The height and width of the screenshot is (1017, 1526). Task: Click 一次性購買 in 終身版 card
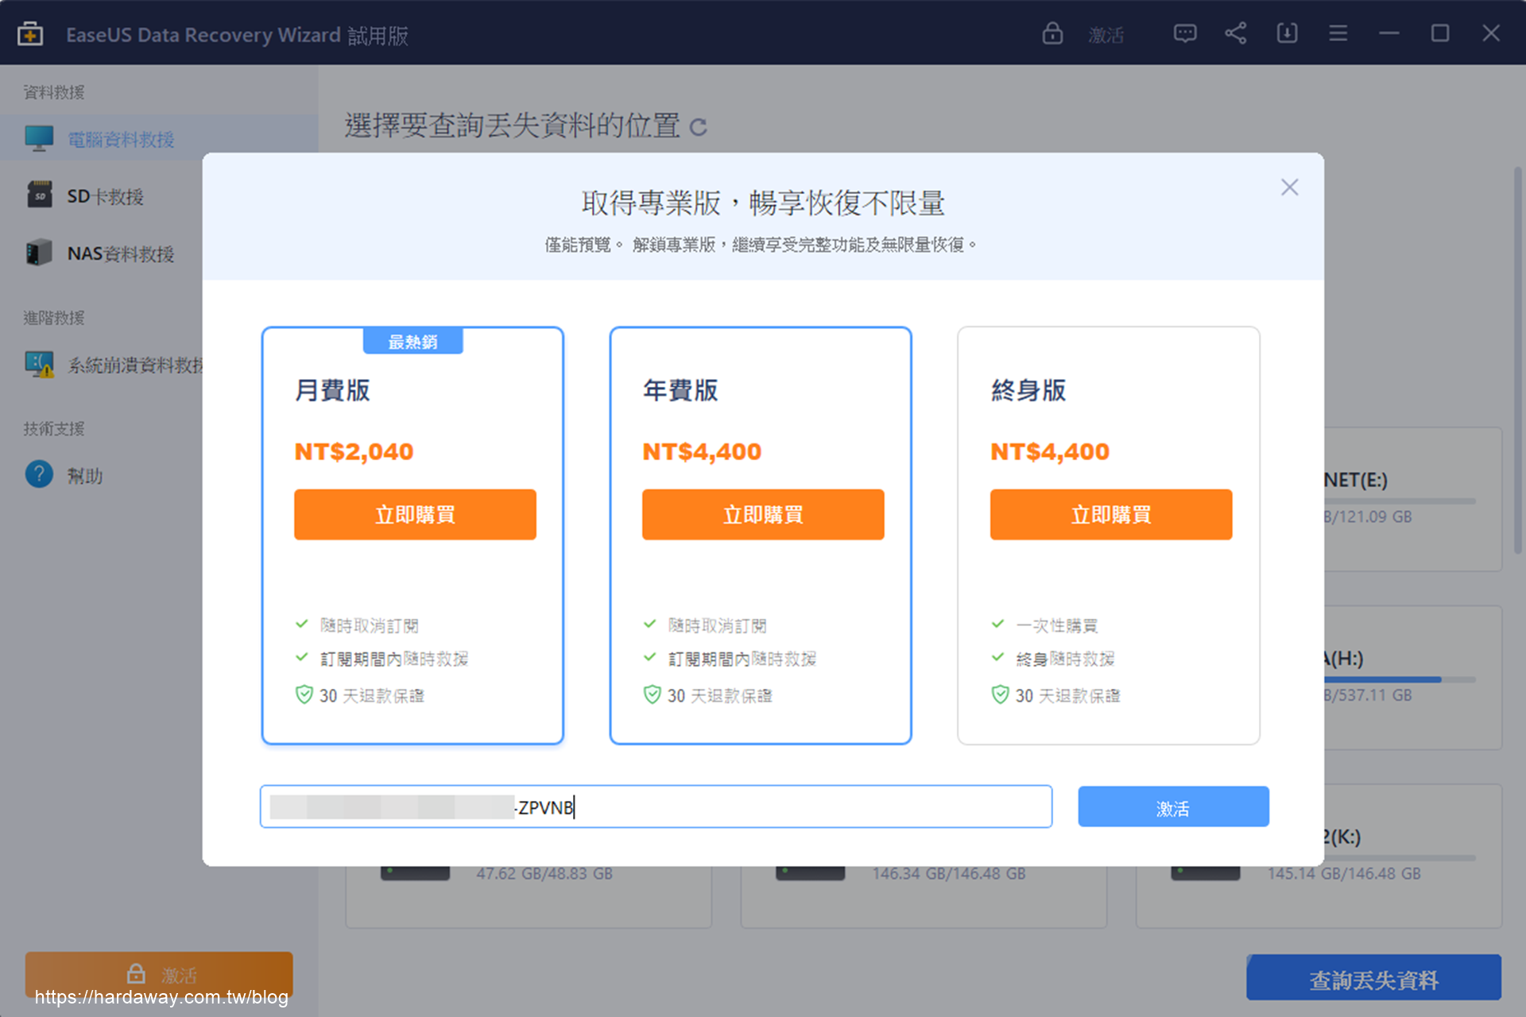point(1057,625)
